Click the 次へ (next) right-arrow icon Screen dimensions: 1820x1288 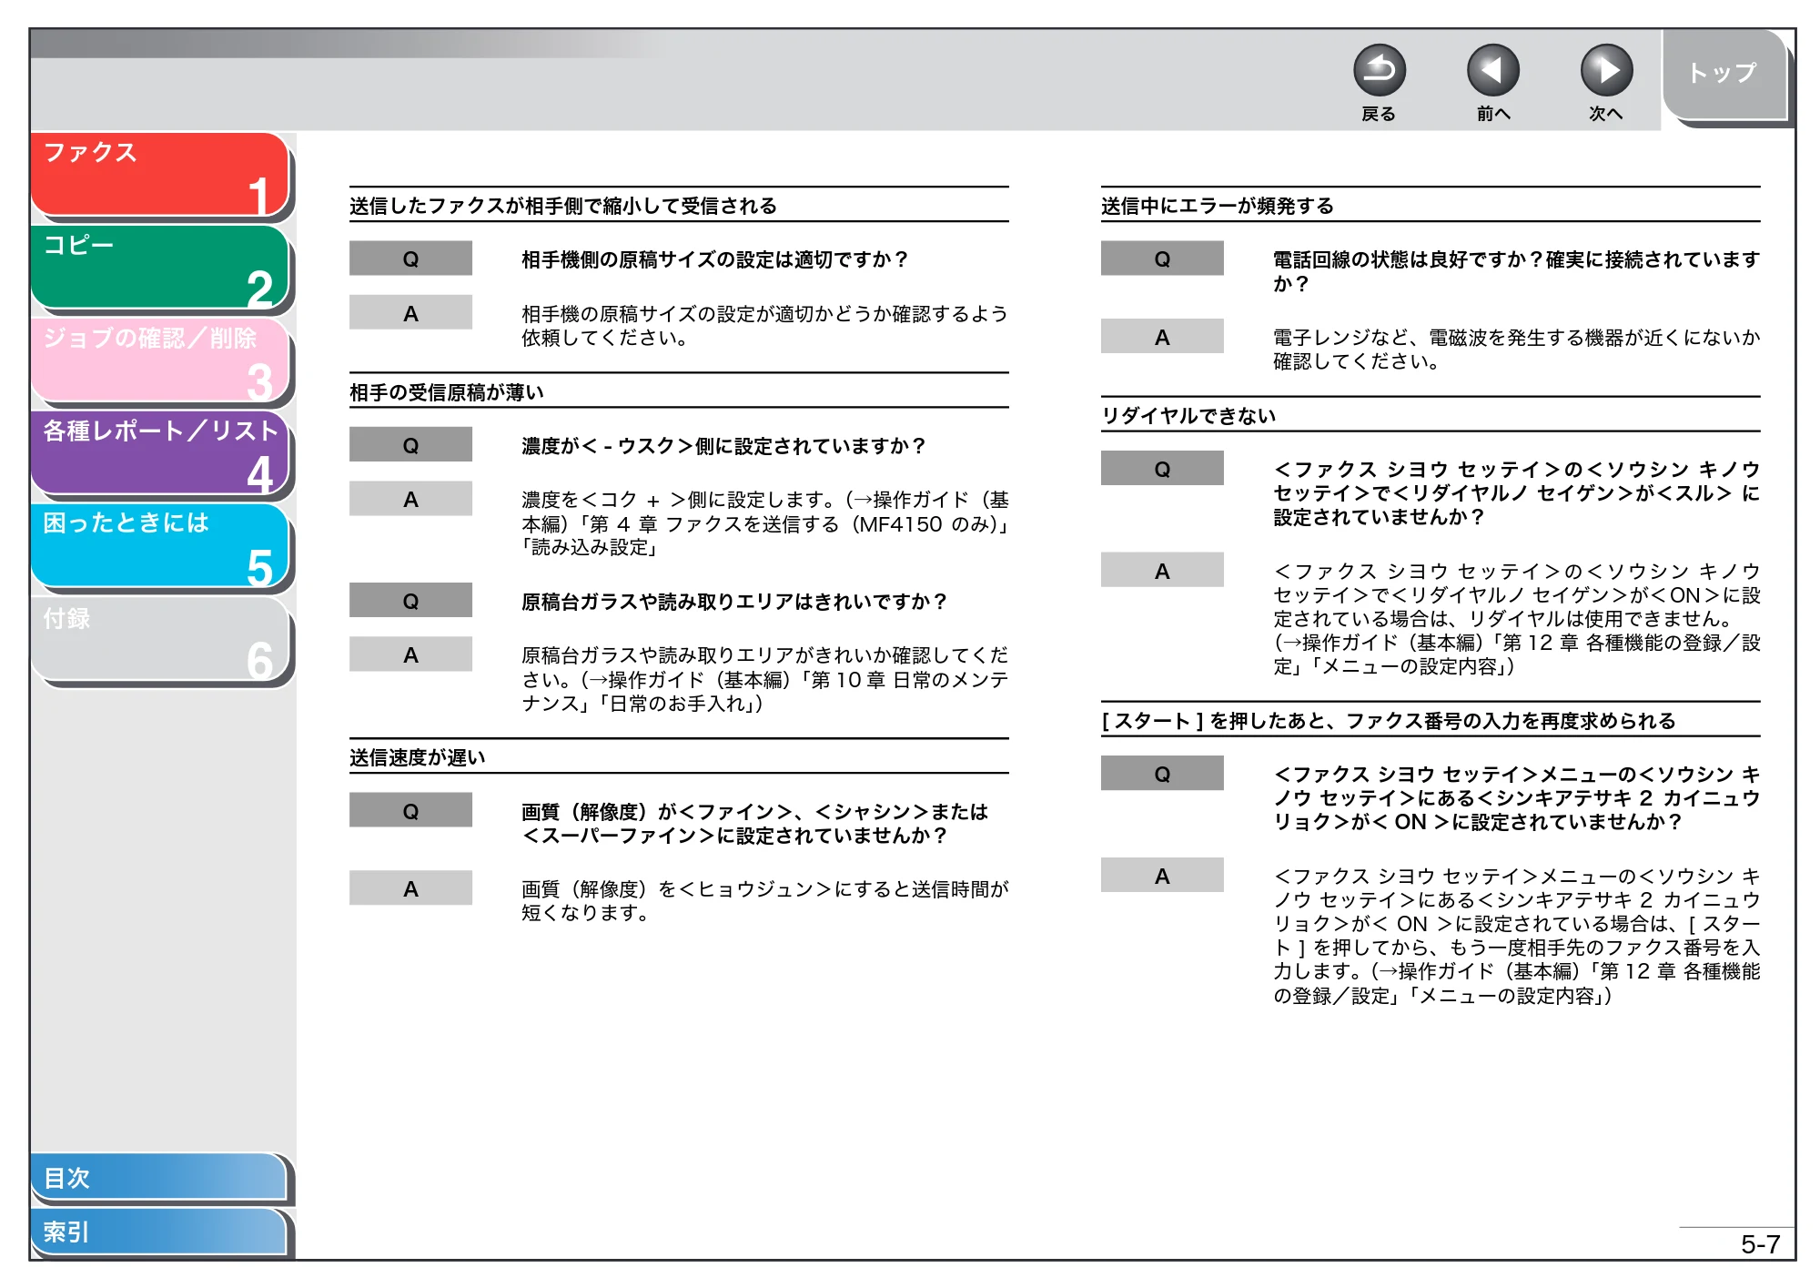(1606, 70)
